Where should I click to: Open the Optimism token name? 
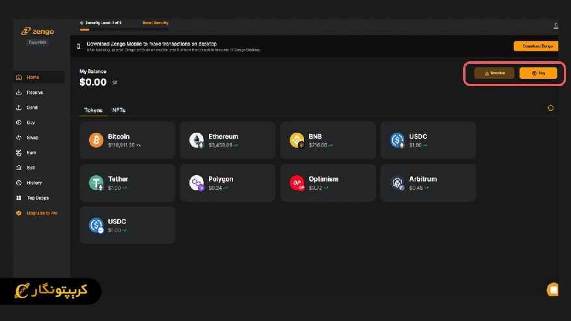pyautogui.click(x=324, y=179)
